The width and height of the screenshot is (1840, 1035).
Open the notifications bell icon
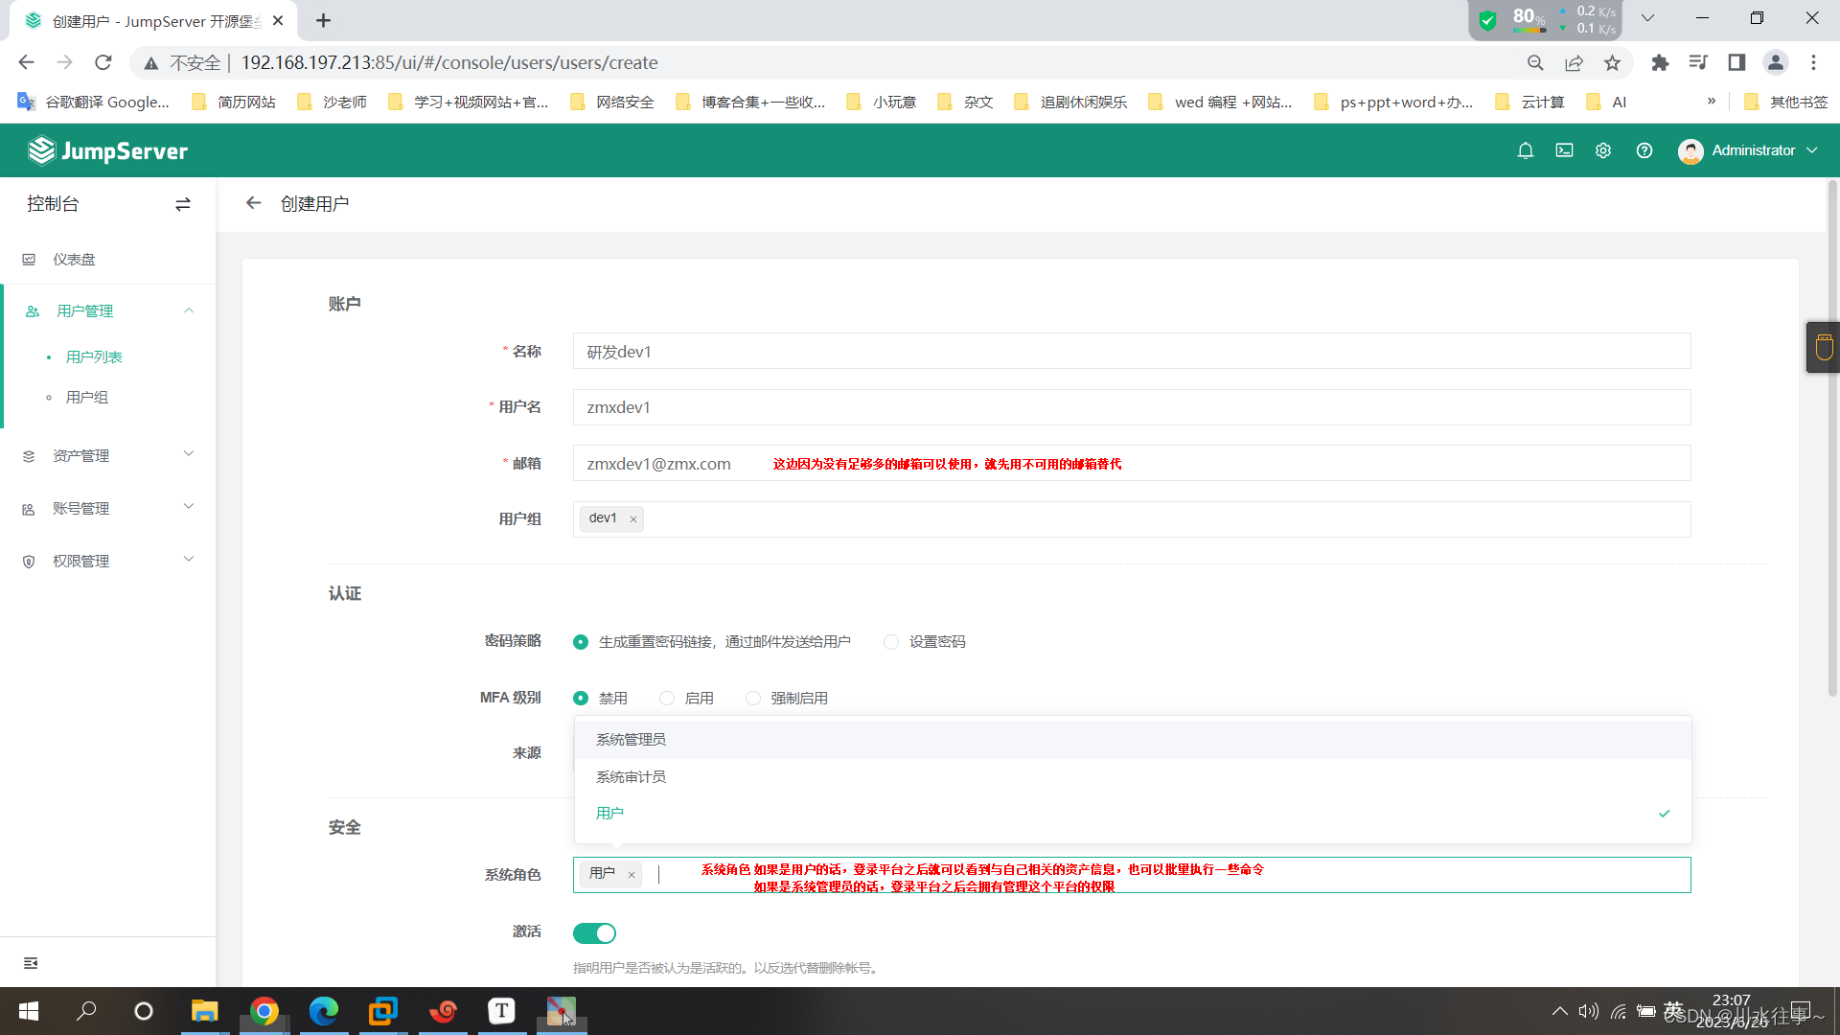click(1526, 150)
